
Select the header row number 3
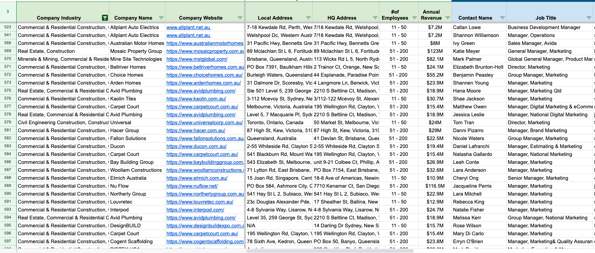tap(8, 12)
